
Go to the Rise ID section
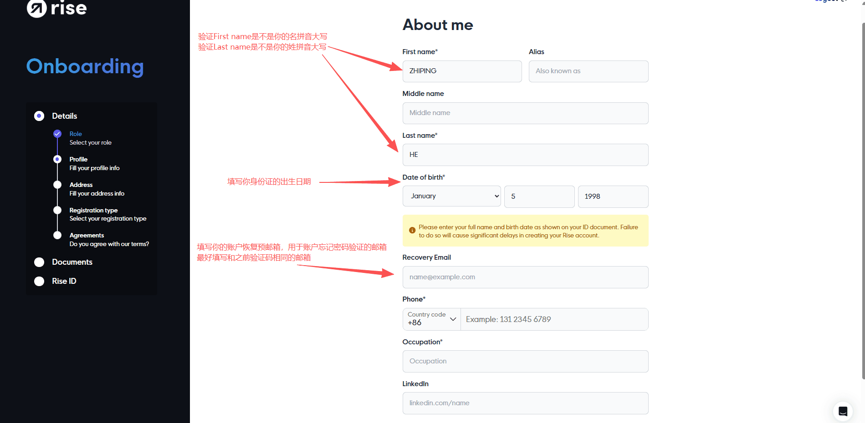[x=64, y=281]
